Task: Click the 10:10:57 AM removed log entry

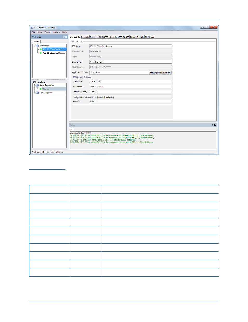Action: tap(103, 140)
